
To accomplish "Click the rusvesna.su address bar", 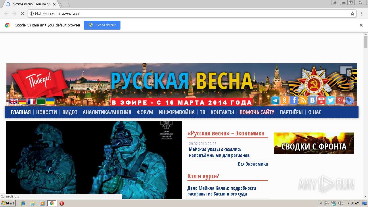I will [191, 14].
